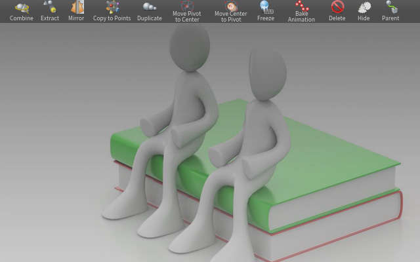Run the Duplicate shelf tool
The height and width of the screenshot is (262, 420).
150,11
